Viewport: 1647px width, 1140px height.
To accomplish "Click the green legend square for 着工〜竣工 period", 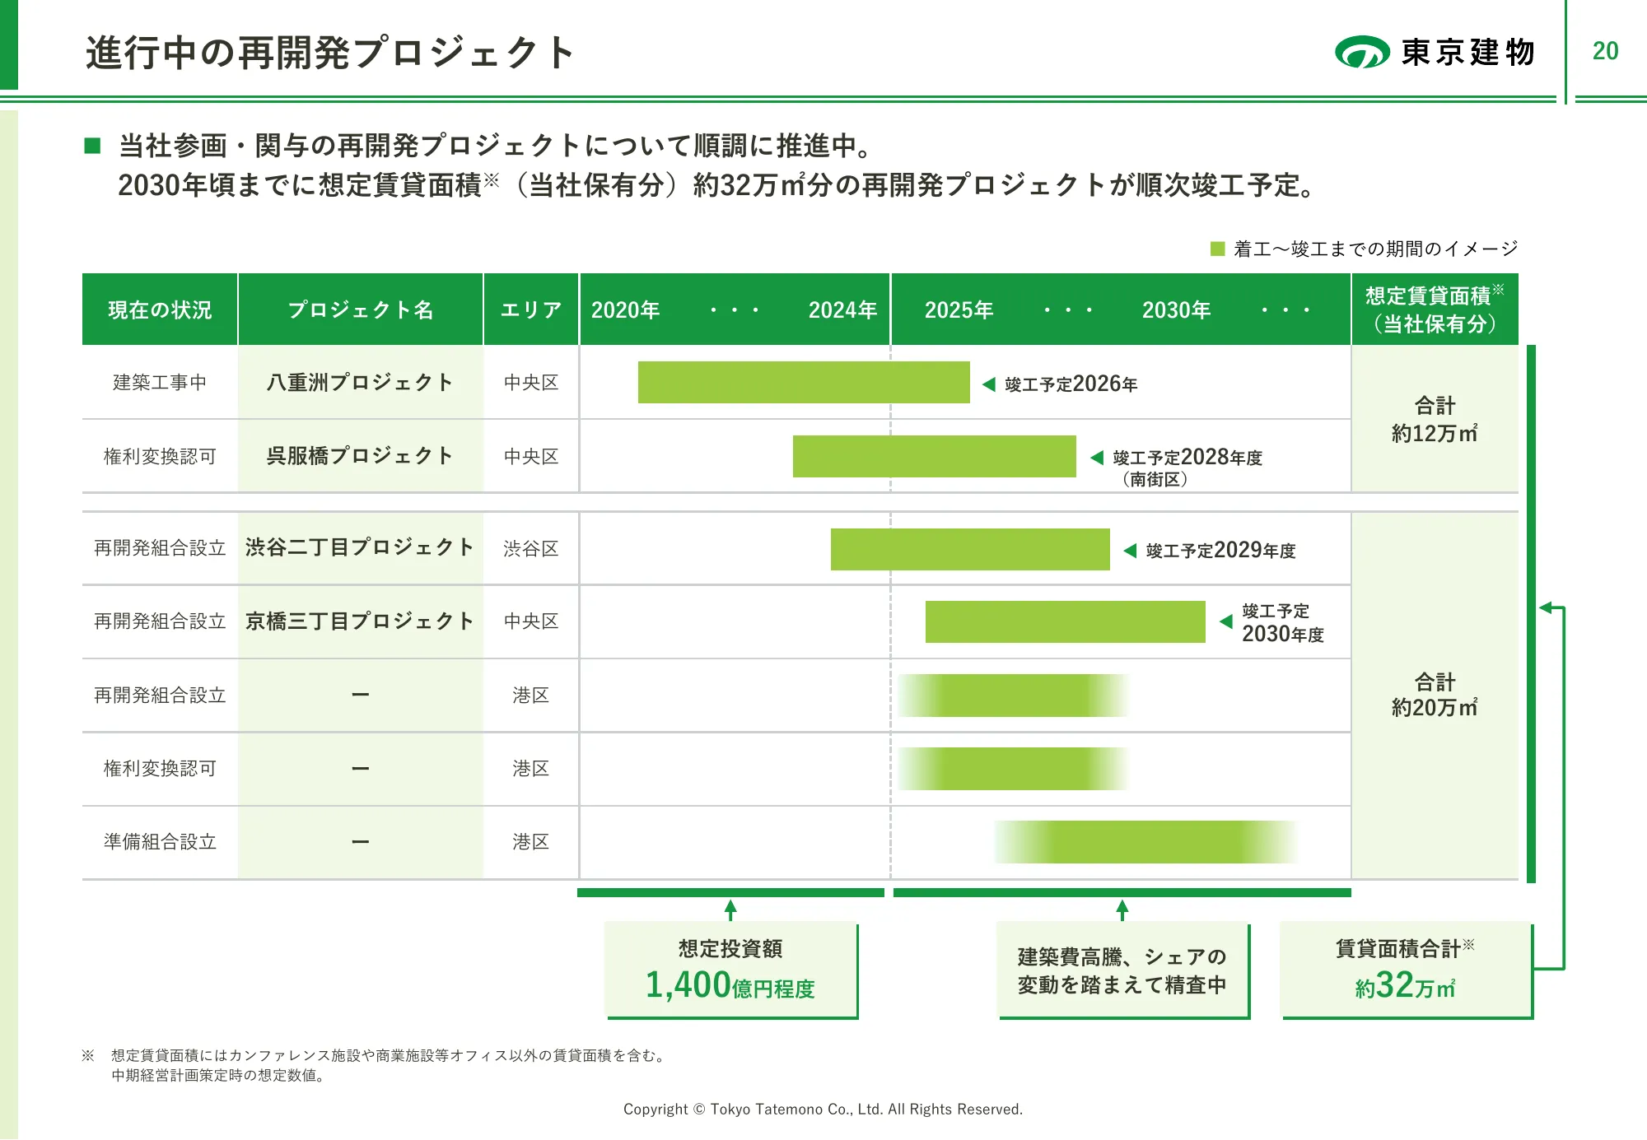I will pos(1218,249).
